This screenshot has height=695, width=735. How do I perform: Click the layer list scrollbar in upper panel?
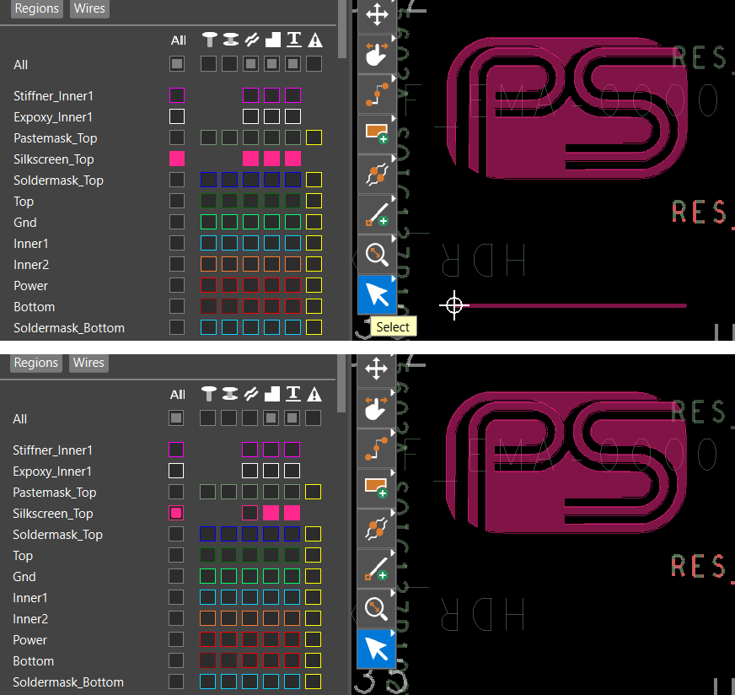pyautogui.click(x=342, y=30)
